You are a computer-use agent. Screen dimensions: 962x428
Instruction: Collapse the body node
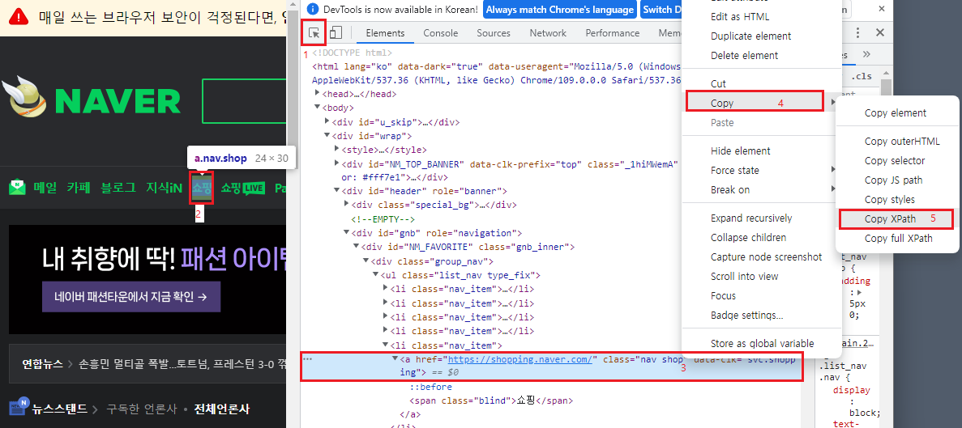(x=317, y=108)
